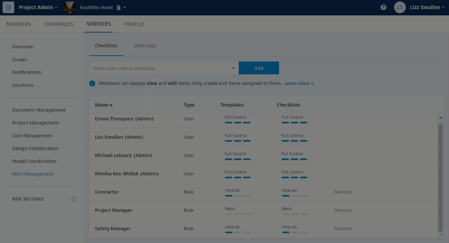Remove the Safety Manager role

pyautogui.click(x=343, y=229)
